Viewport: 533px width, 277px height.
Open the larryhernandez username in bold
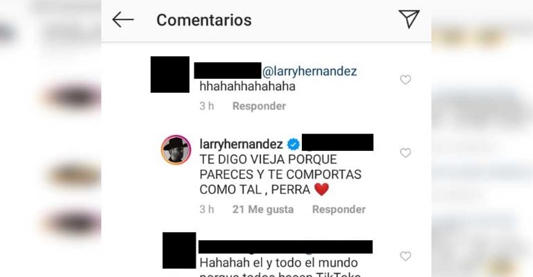[242, 145]
